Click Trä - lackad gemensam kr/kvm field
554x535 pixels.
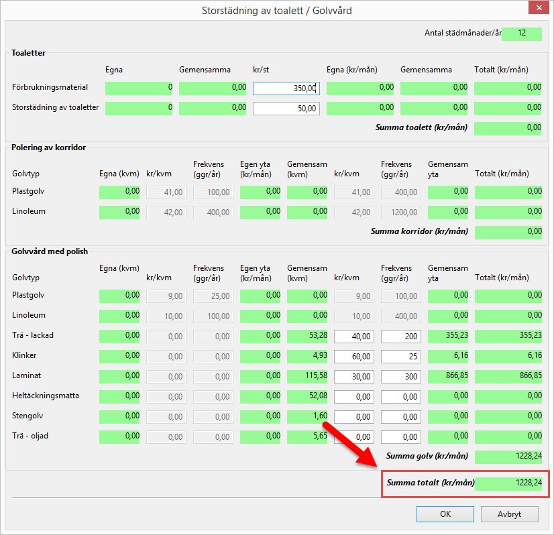click(354, 336)
